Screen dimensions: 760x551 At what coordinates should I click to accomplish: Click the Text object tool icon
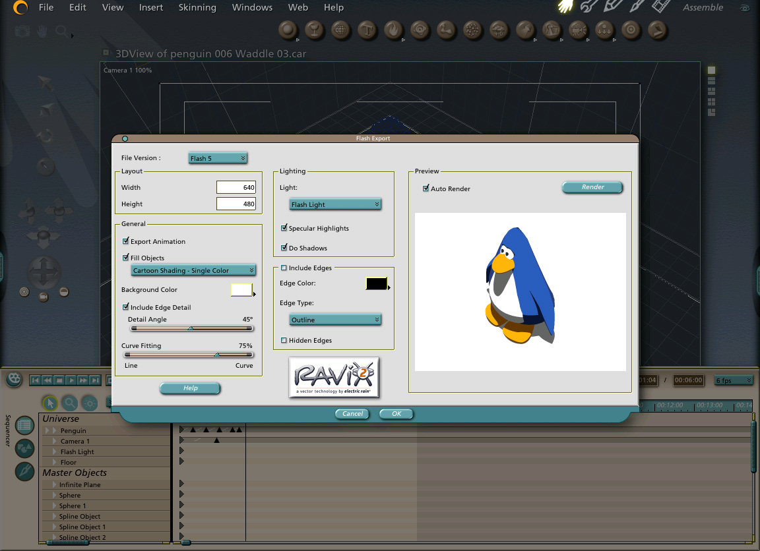click(367, 30)
